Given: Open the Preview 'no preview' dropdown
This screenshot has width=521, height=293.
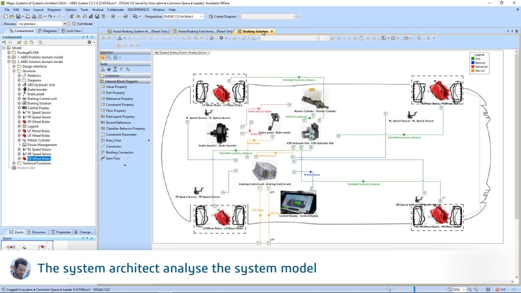Looking at the screenshot, I should [x=42, y=23].
